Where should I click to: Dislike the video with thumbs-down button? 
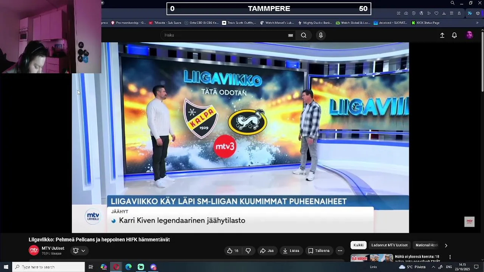pos(248,251)
